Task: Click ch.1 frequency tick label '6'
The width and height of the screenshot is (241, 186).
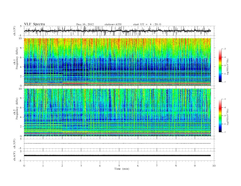Action: pos(21,57)
